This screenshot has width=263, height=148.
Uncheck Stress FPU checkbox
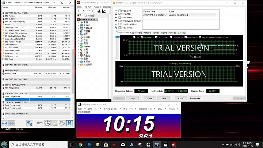coord(119,14)
